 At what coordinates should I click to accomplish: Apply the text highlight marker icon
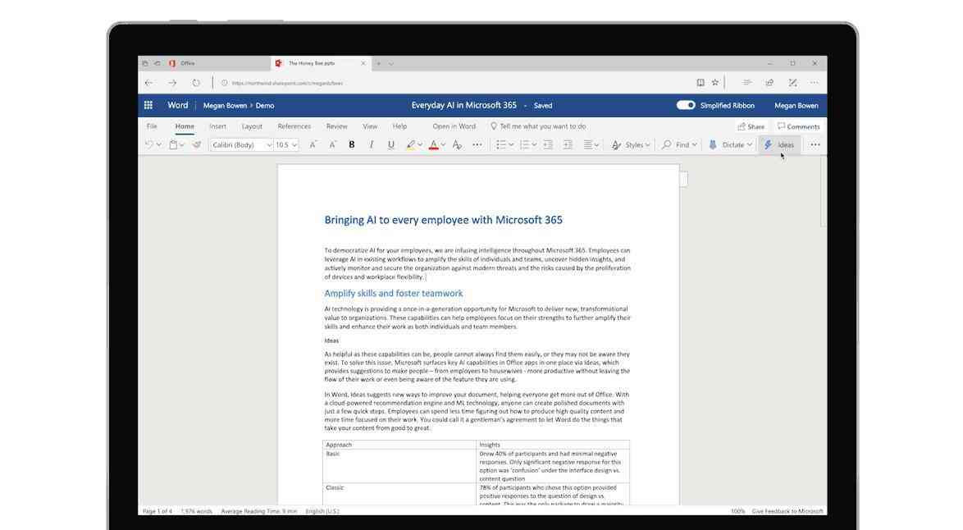point(410,145)
